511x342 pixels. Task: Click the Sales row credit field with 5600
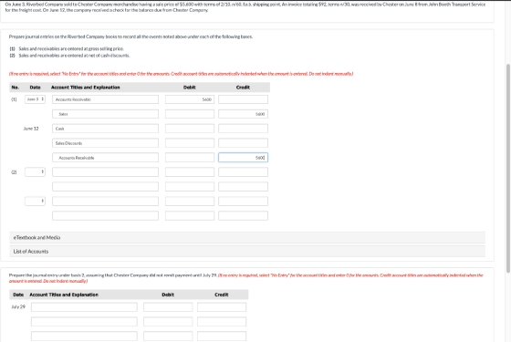(x=243, y=114)
